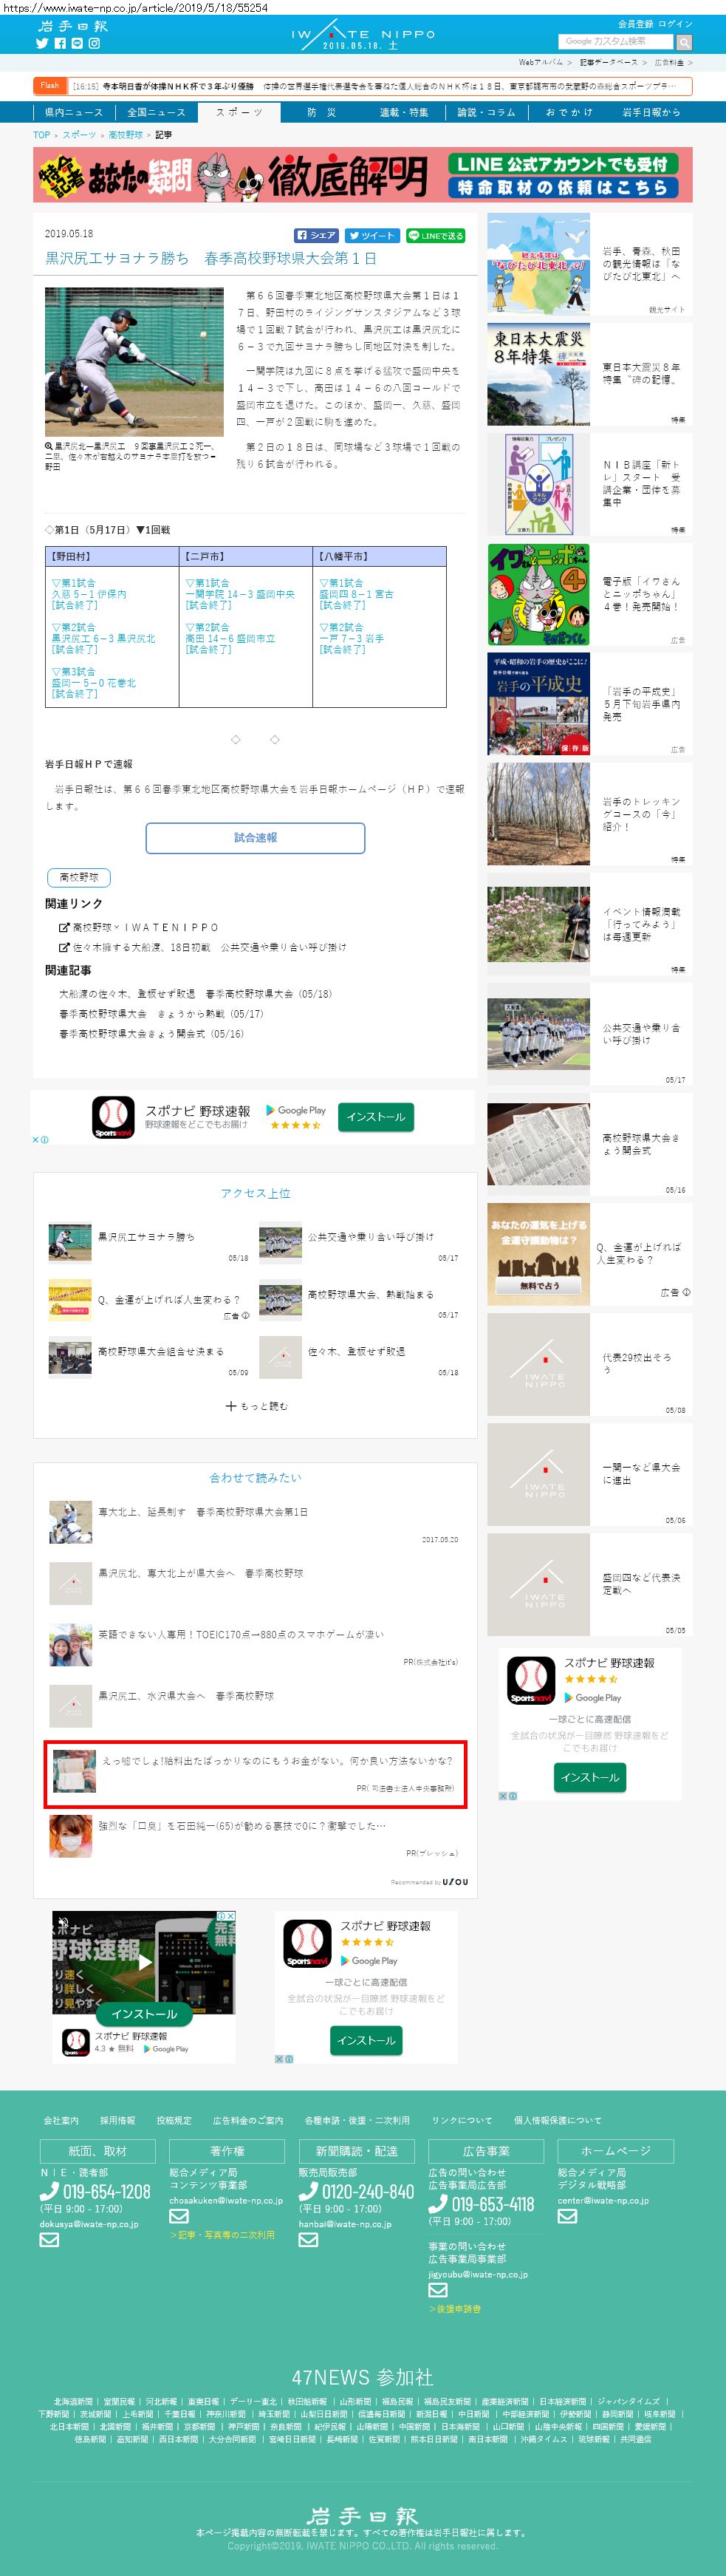Viewport: 726px width, 2576px height.
Task: Click the phone icon beside 0120-240-840
Action: [x=309, y=2191]
